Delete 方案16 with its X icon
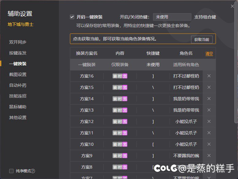 click(209, 76)
